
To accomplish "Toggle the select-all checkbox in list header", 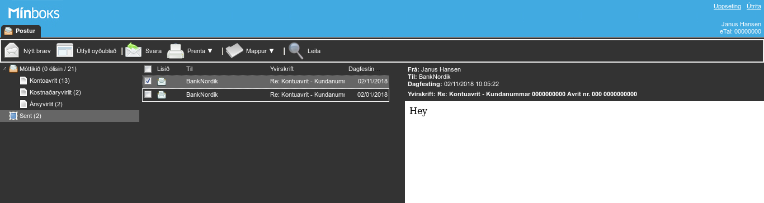I will [x=148, y=69].
